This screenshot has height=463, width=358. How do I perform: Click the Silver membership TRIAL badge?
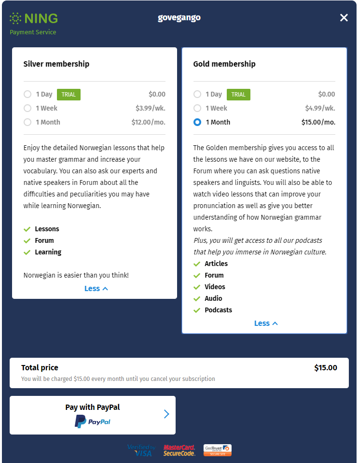69,95
